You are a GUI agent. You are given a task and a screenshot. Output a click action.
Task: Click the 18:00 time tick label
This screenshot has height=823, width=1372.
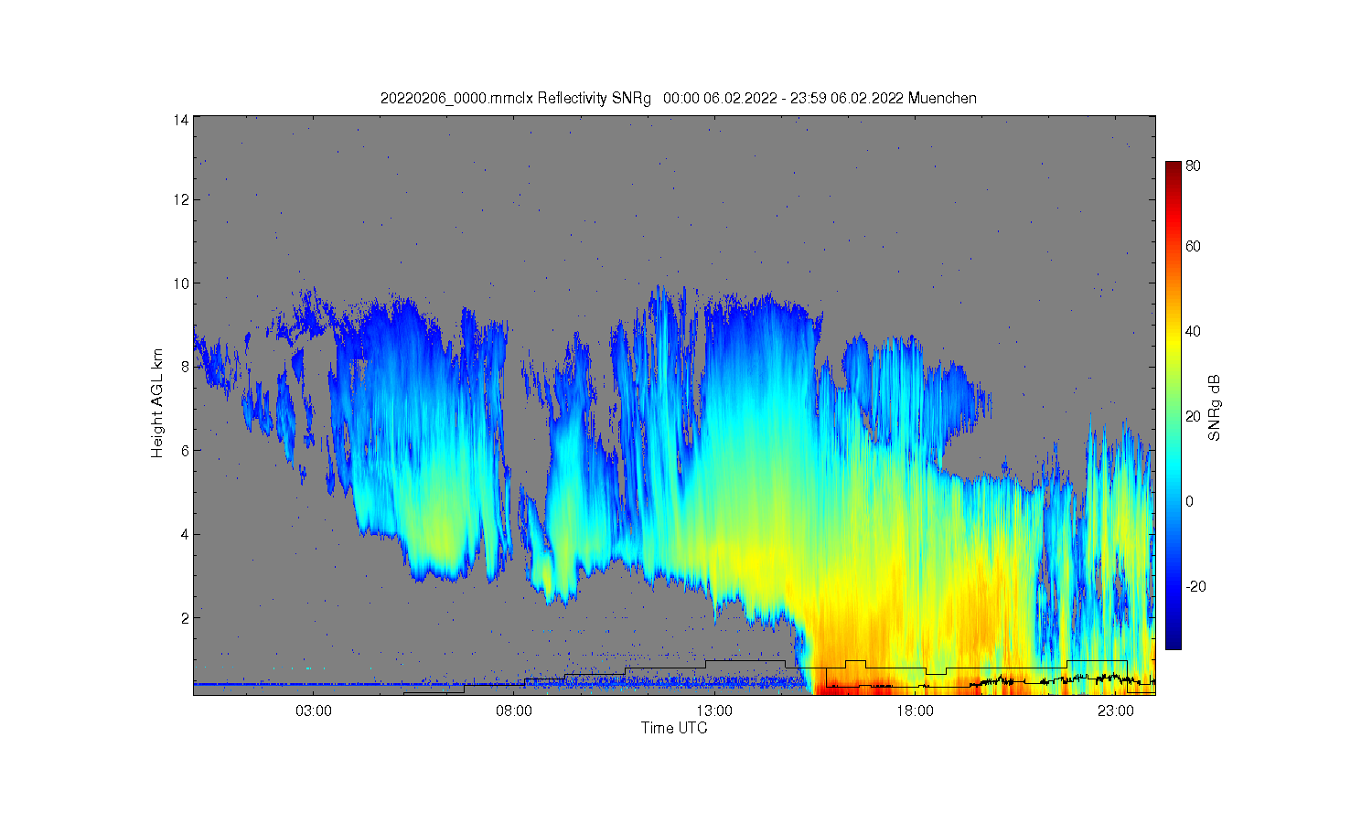[915, 711]
